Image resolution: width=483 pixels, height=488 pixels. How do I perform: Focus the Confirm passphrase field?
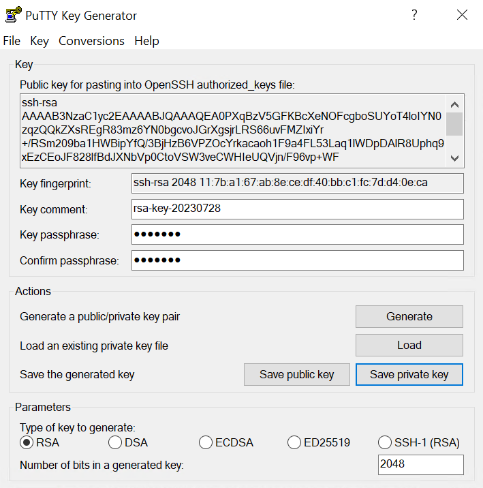click(297, 260)
